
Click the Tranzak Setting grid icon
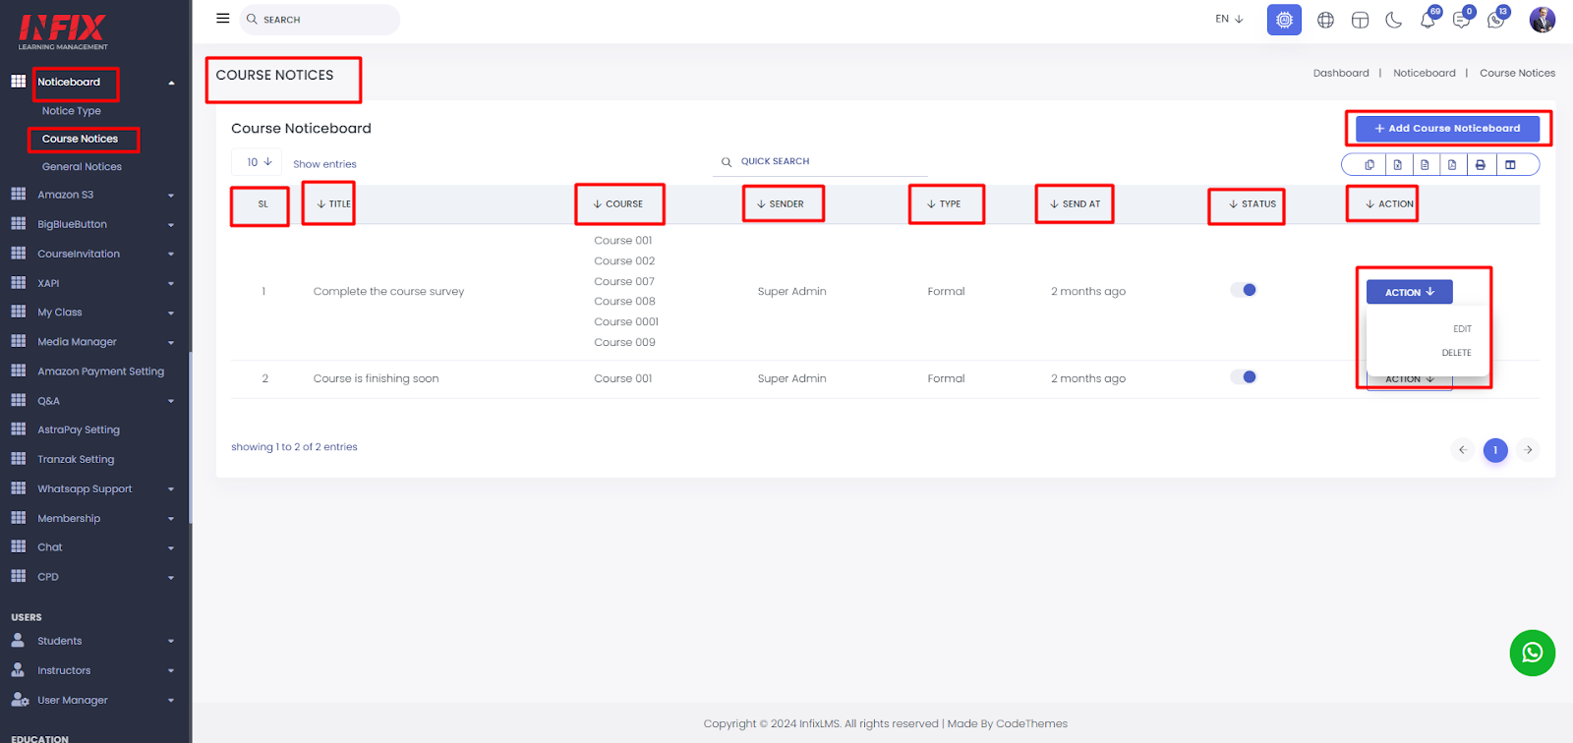18,458
